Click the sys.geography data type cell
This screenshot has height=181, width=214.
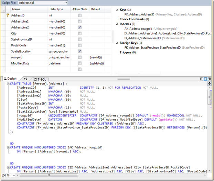click(59, 51)
